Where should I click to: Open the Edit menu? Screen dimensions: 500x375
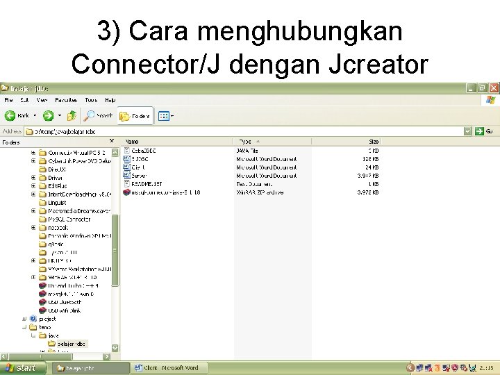pyautogui.click(x=24, y=100)
